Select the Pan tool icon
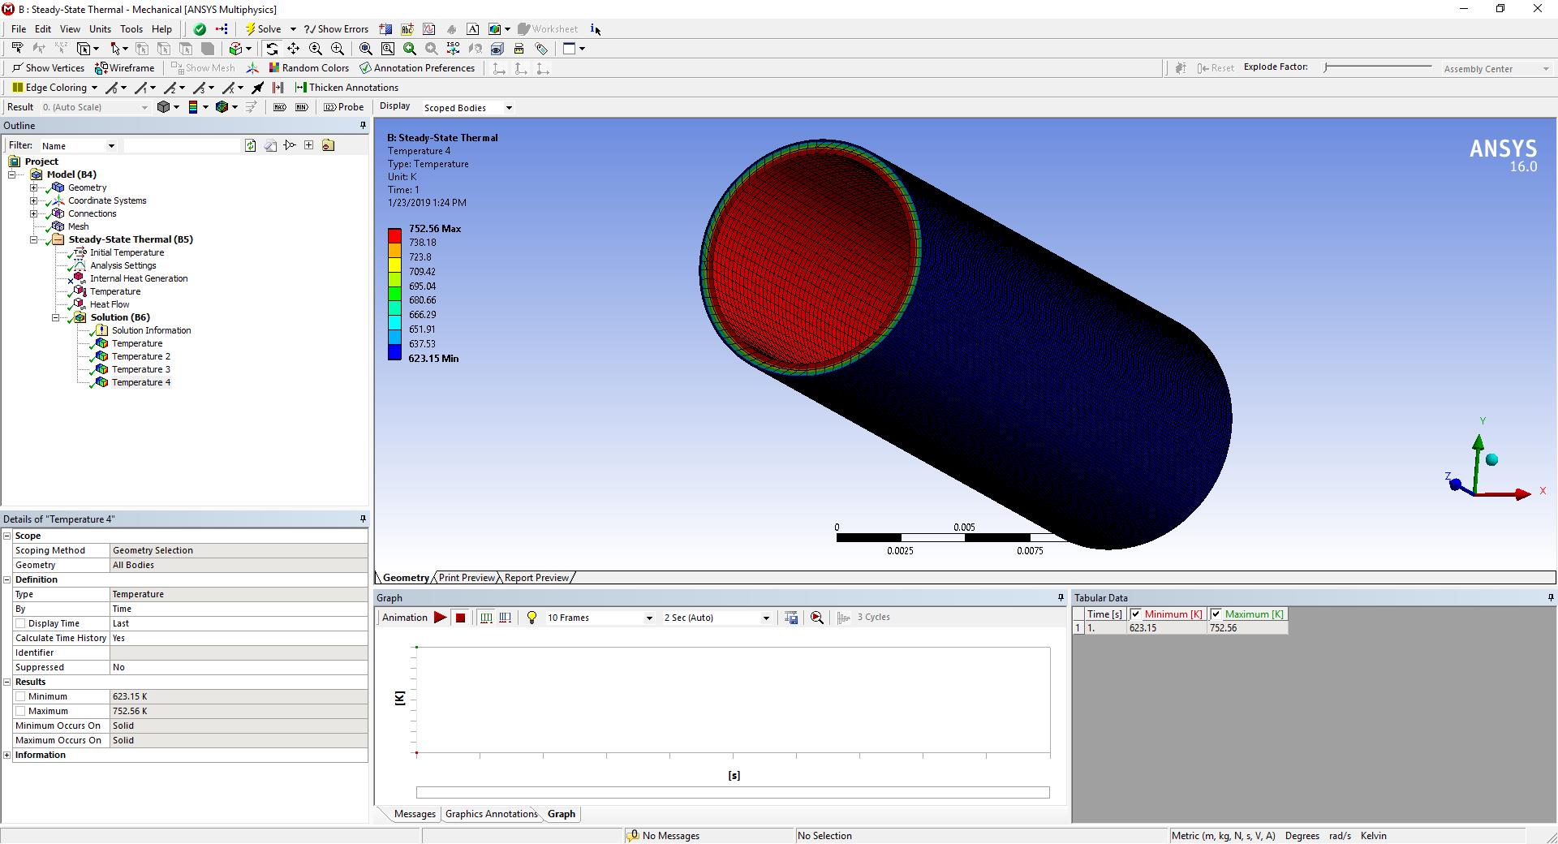The width and height of the screenshot is (1558, 844). pos(294,49)
